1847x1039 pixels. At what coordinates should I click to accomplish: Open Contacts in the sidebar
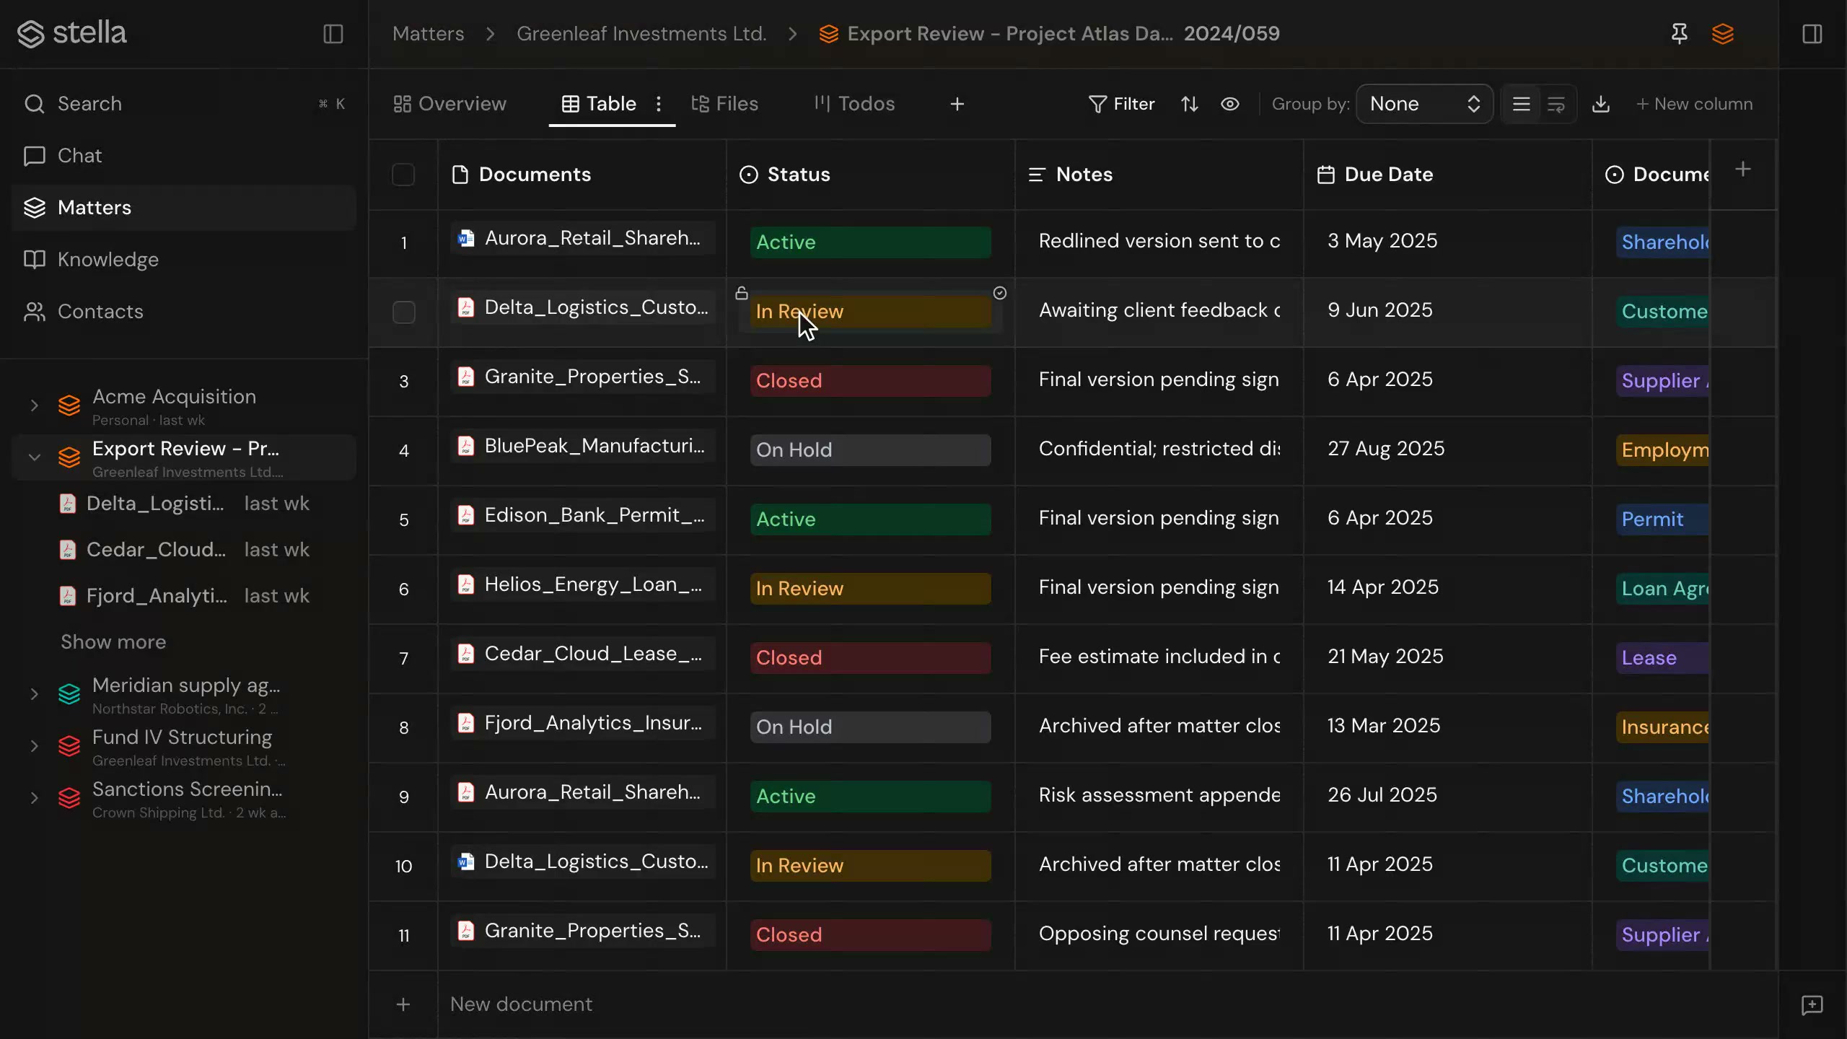pos(184,312)
